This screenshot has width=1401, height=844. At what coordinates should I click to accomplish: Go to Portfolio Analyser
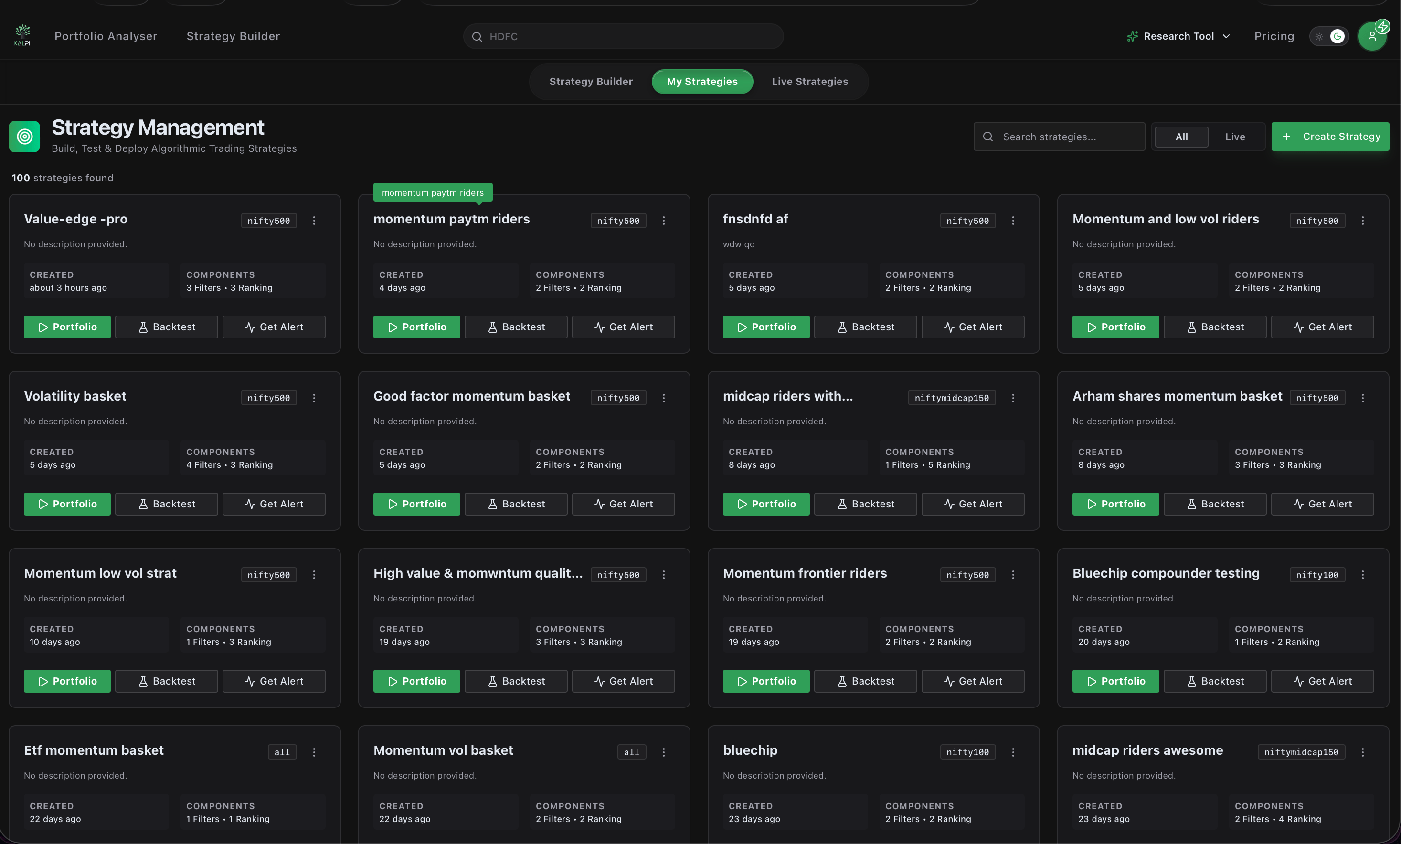coord(106,36)
